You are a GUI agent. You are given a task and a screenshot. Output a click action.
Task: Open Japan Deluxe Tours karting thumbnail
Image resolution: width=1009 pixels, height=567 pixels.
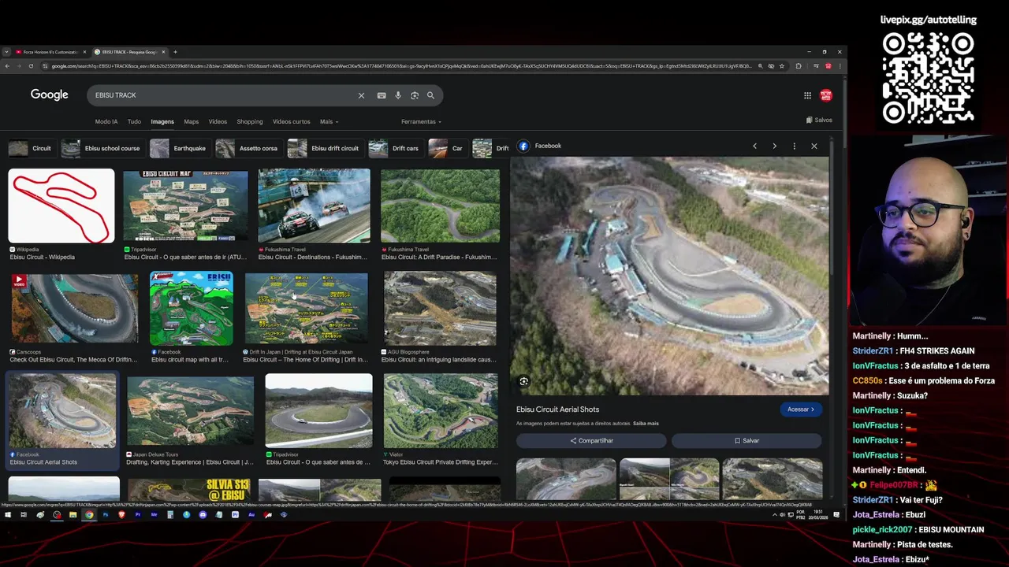point(190,411)
